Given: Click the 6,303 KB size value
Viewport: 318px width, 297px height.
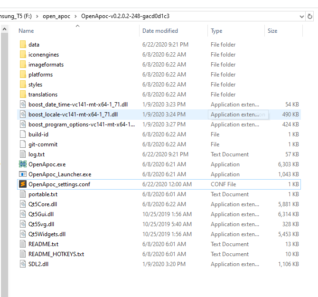Looking at the screenshot, I should [289, 164].
